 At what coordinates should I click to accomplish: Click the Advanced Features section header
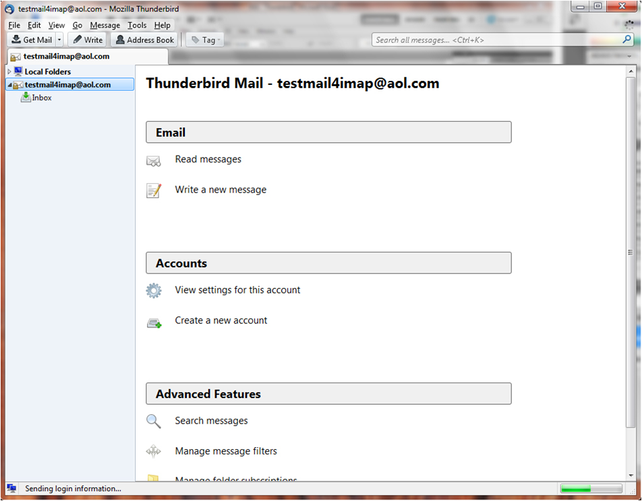(x=329, y=394)
